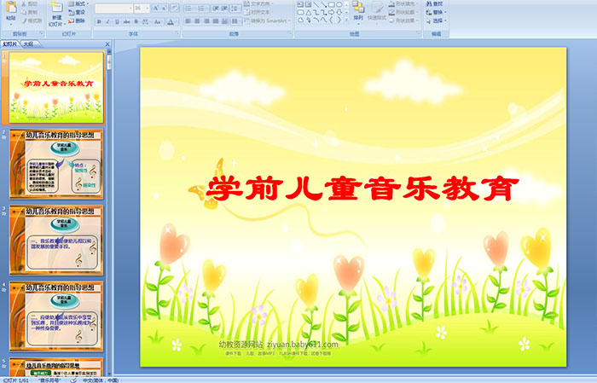Screen dimensions: 597x383
Task: Click the spell check icon in status bar
Action: (73, 380)
